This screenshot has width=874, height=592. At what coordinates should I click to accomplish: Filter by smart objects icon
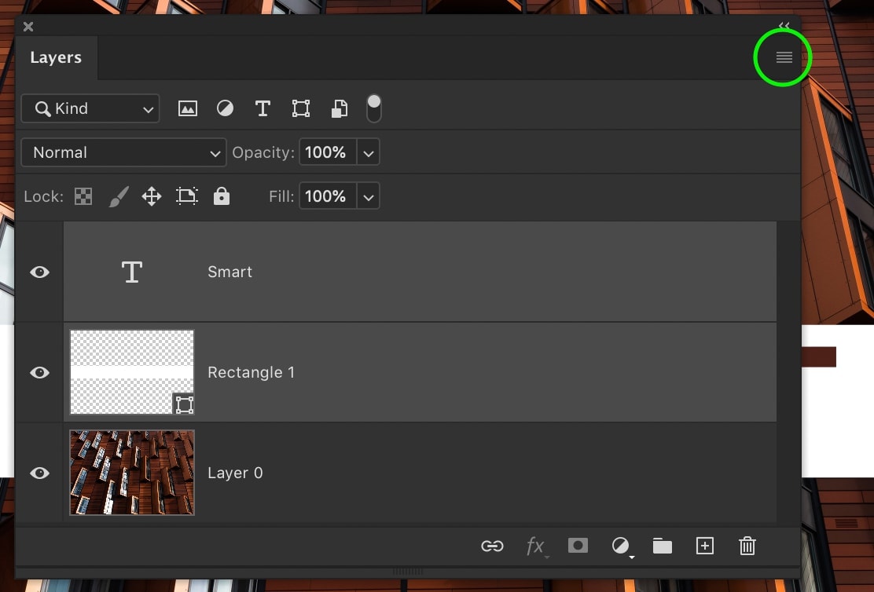click(x=339, y=108)
